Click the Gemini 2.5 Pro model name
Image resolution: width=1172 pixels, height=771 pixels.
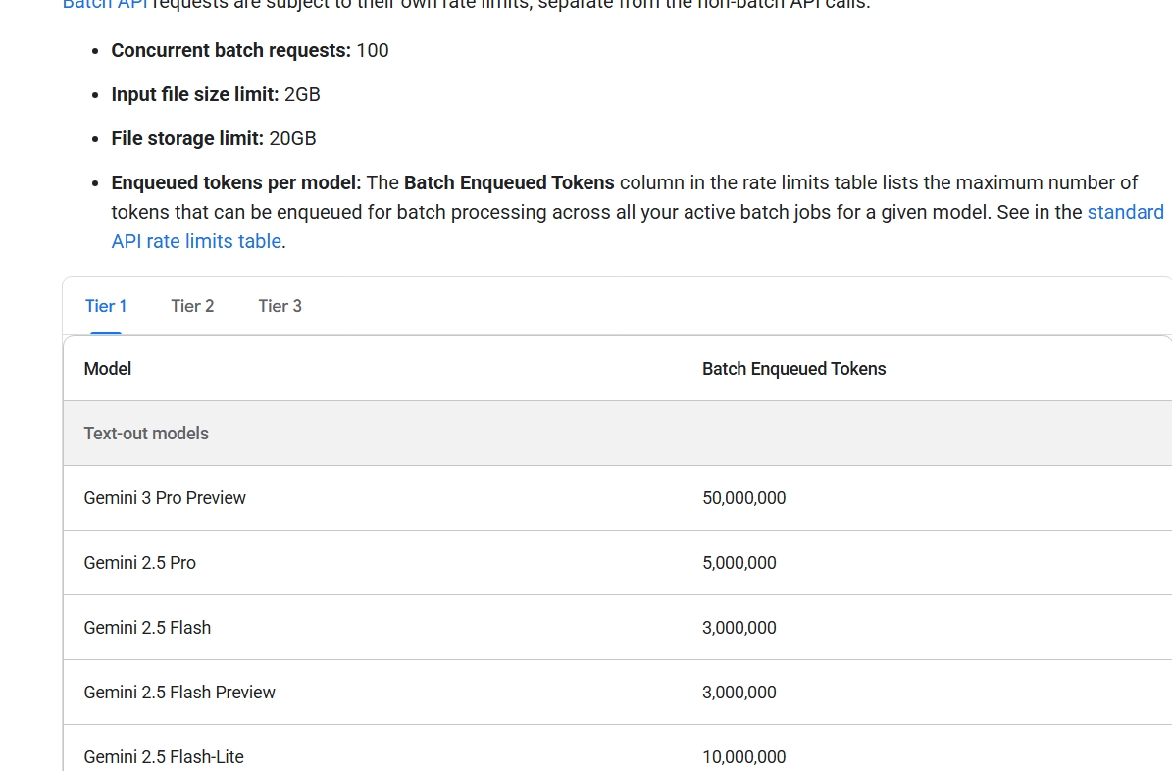click(x=140, y=563)
